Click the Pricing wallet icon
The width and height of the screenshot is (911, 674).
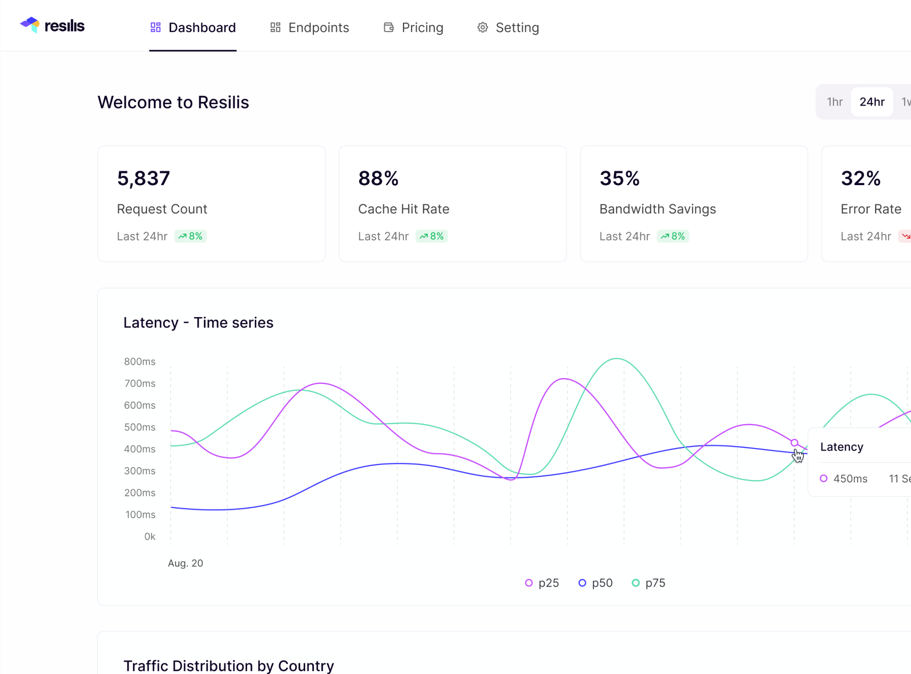pyautogui.click(x=389, y=27)
